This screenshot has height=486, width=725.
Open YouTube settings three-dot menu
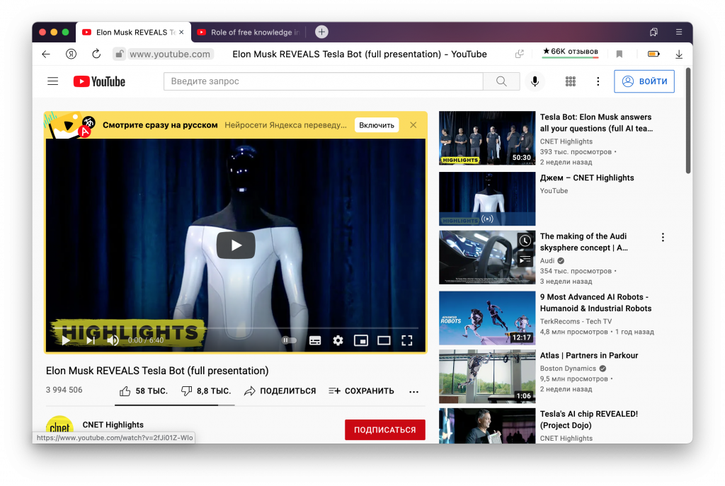598,81
